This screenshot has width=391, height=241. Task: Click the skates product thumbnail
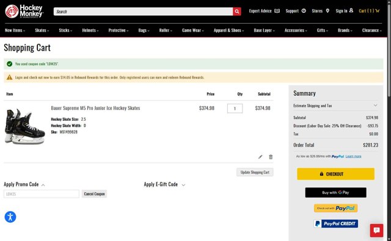pos(24,126)
